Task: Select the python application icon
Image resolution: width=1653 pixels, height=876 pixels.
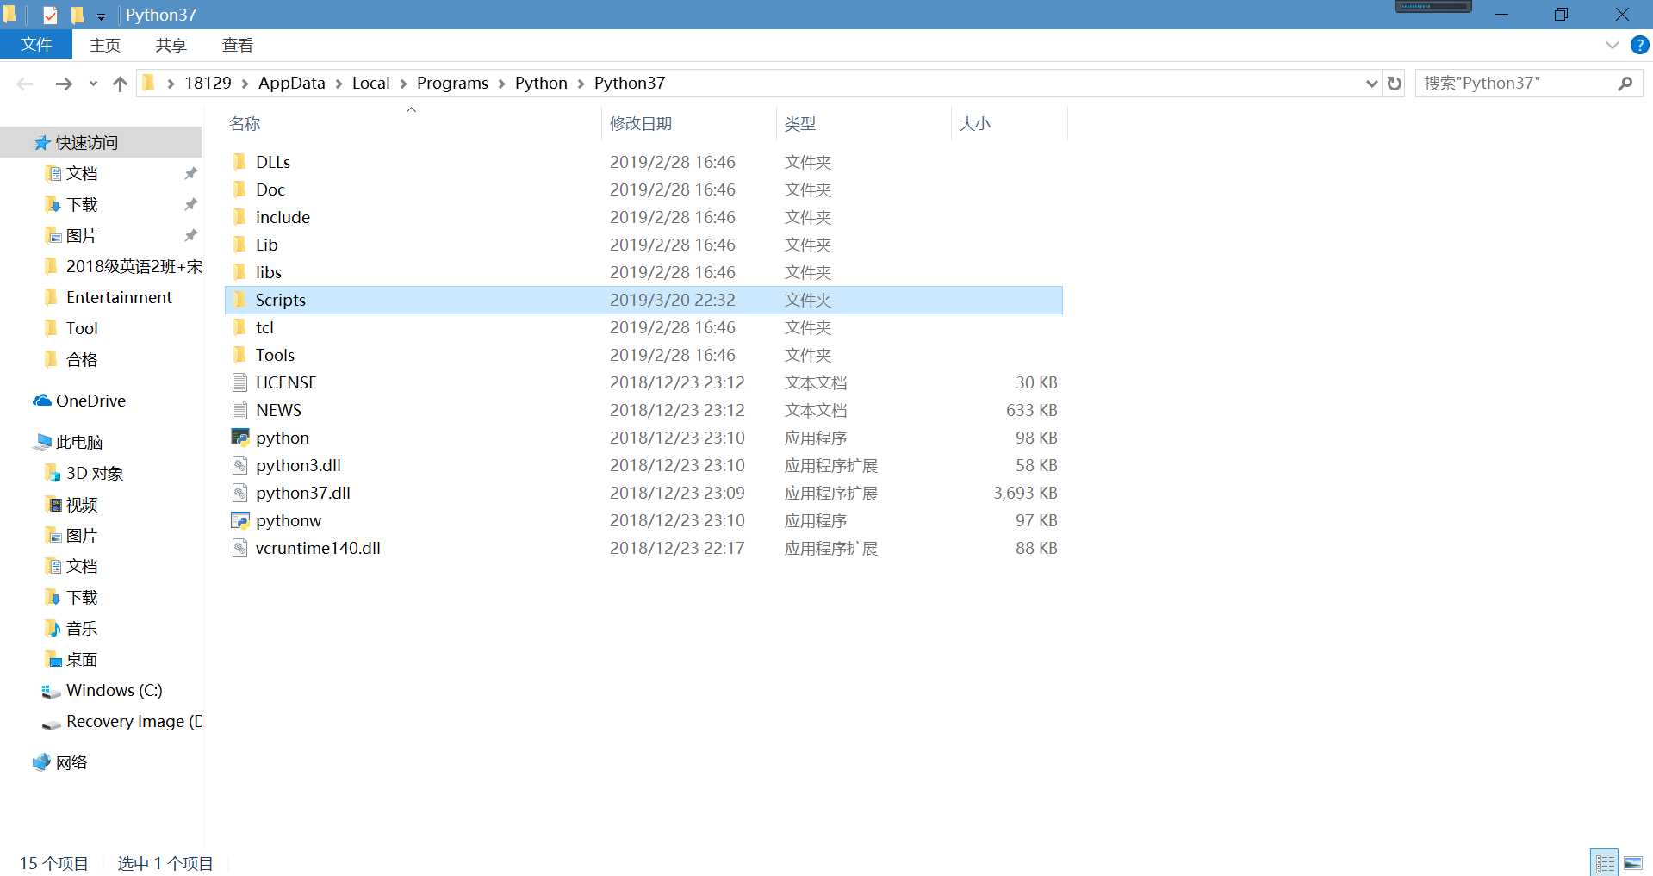Action: [240, 438]
